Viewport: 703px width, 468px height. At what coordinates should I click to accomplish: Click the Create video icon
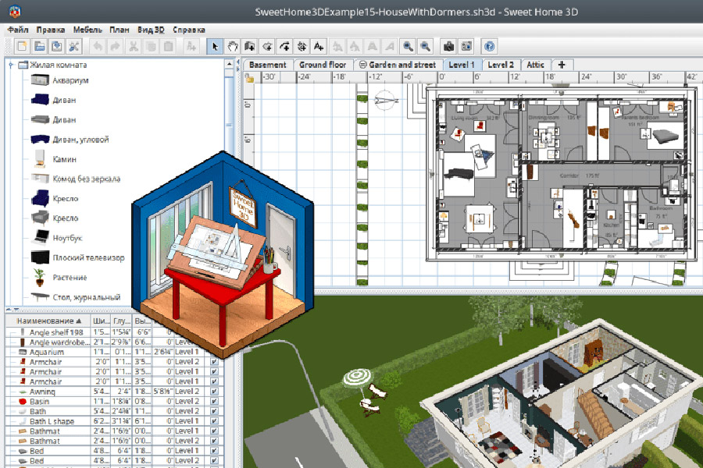tap(466, 46)
